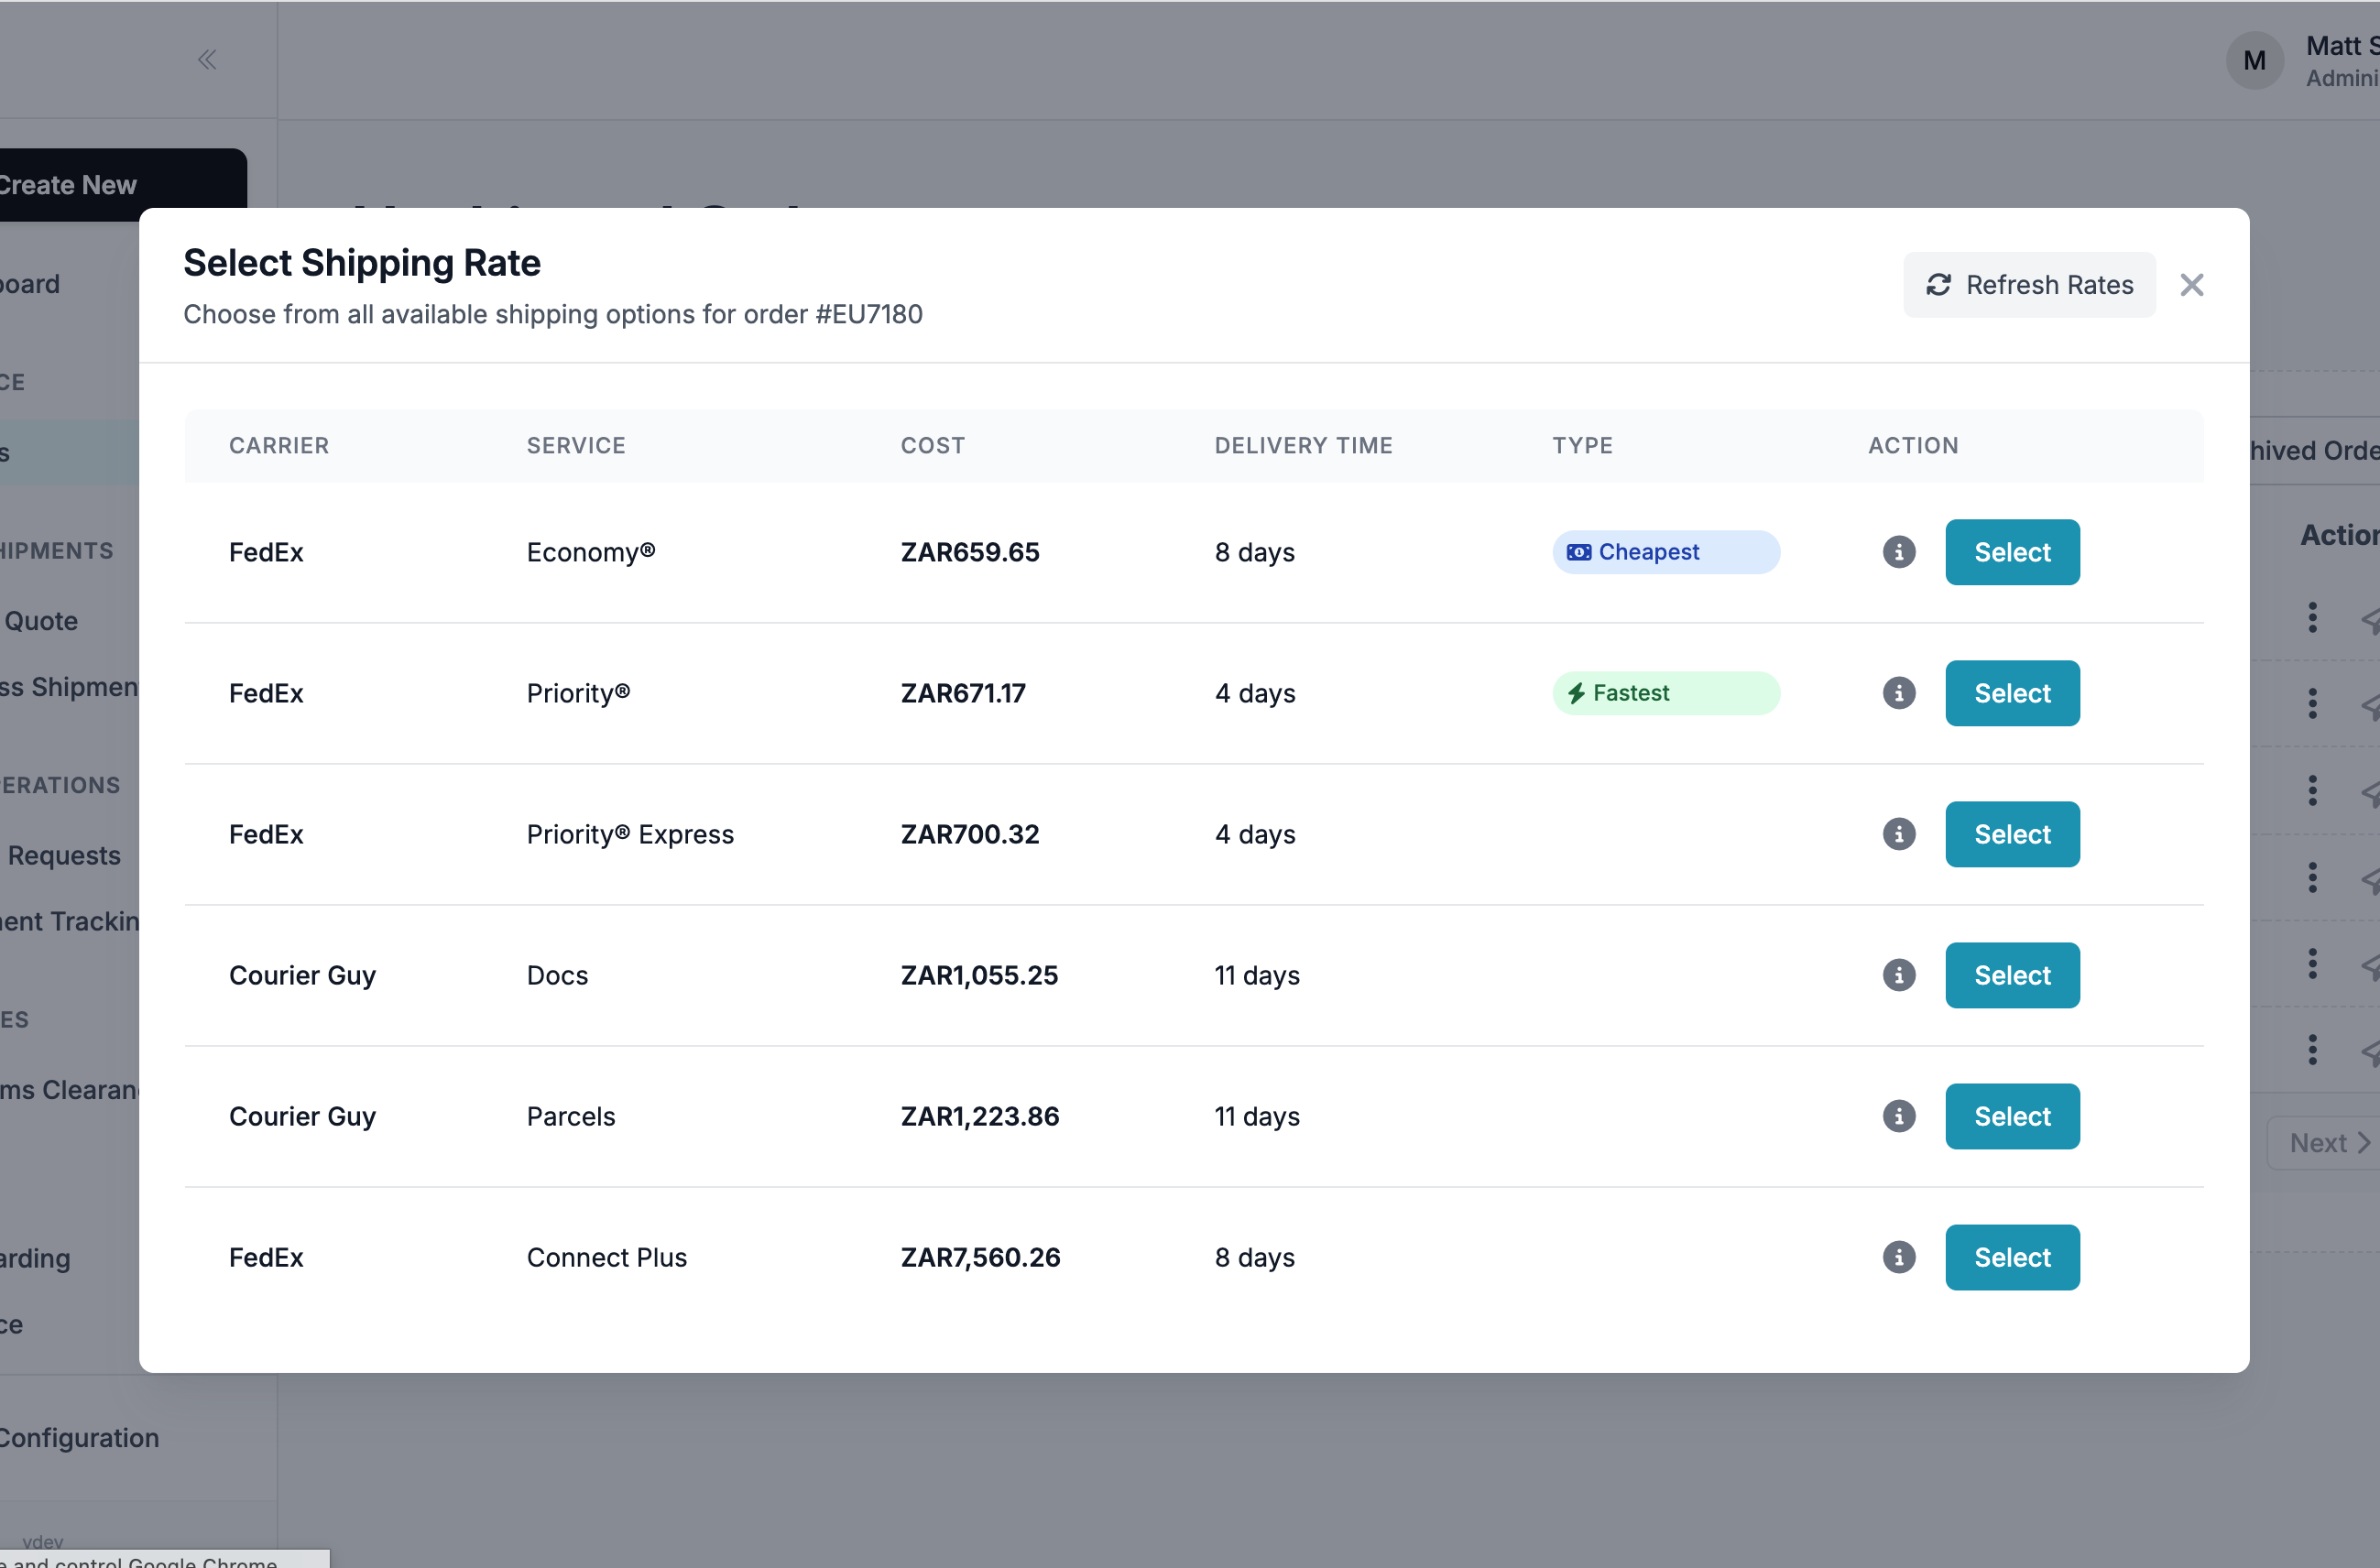Click the info icon next to FedEx Economy rate
The height and width of the screenshot is (1568, 2380).
(1898, 552)
